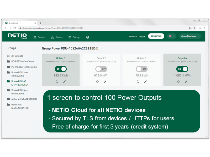Click the edit pencil for Output 4
Image resolution: width=210 pixels, height=157 pixels.
click(186, 82)
